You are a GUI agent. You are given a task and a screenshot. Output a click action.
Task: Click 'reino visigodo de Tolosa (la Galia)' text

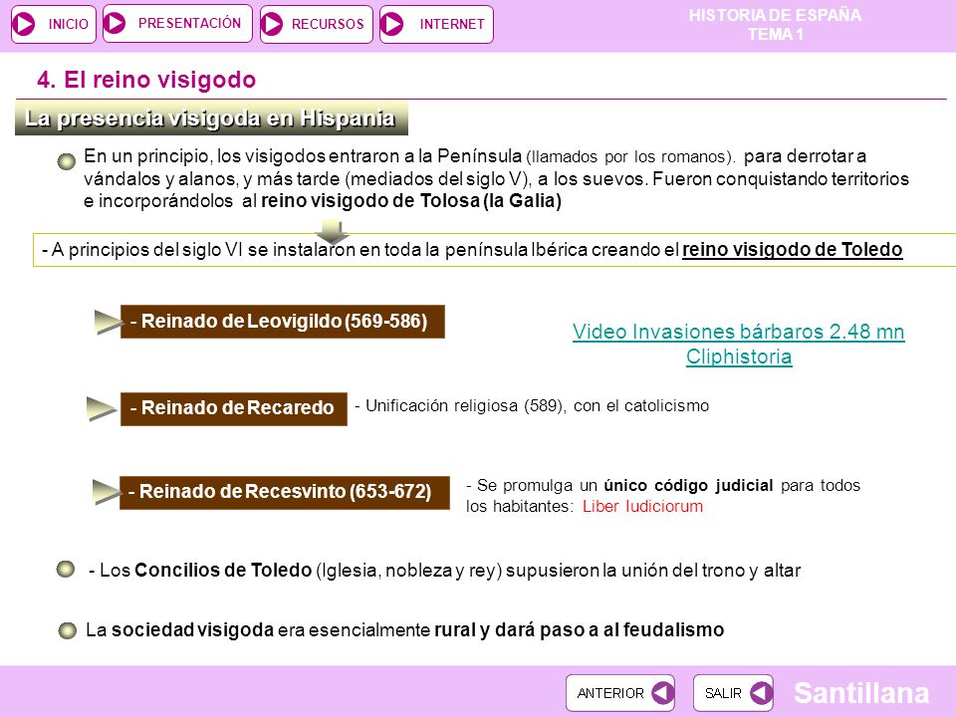pyautogui.click(x=411, y=200)
